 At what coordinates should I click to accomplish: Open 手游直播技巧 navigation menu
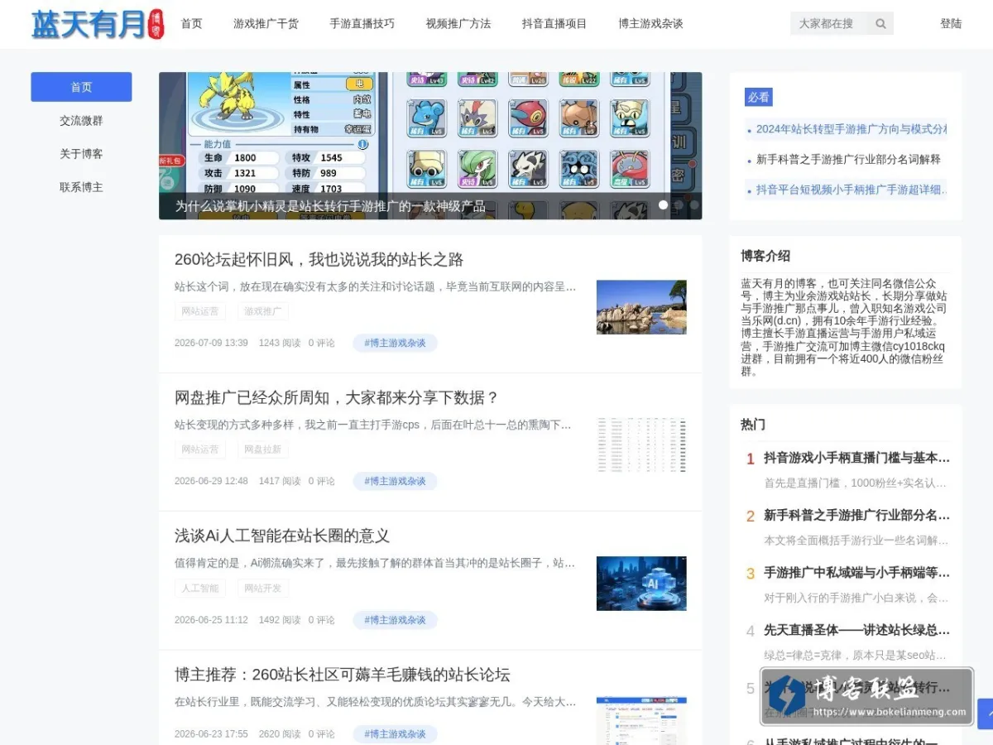(362, 24)
